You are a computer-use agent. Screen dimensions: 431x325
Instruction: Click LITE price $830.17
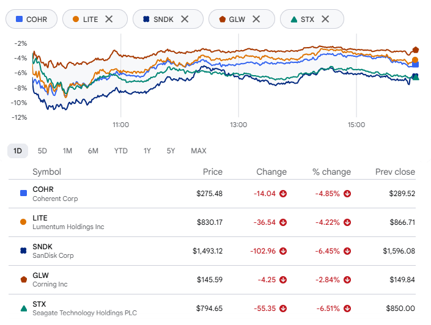pos(210,222)
